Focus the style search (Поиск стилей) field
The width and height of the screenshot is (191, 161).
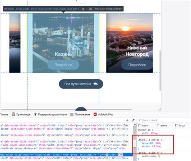click(164, 120)
